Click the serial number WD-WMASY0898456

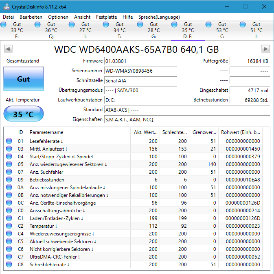140,71
